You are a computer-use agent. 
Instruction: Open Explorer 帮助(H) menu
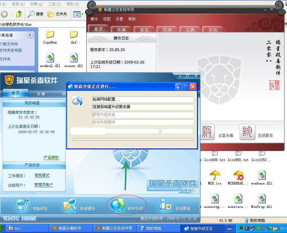pyautogui.click(x=73, y=4)
